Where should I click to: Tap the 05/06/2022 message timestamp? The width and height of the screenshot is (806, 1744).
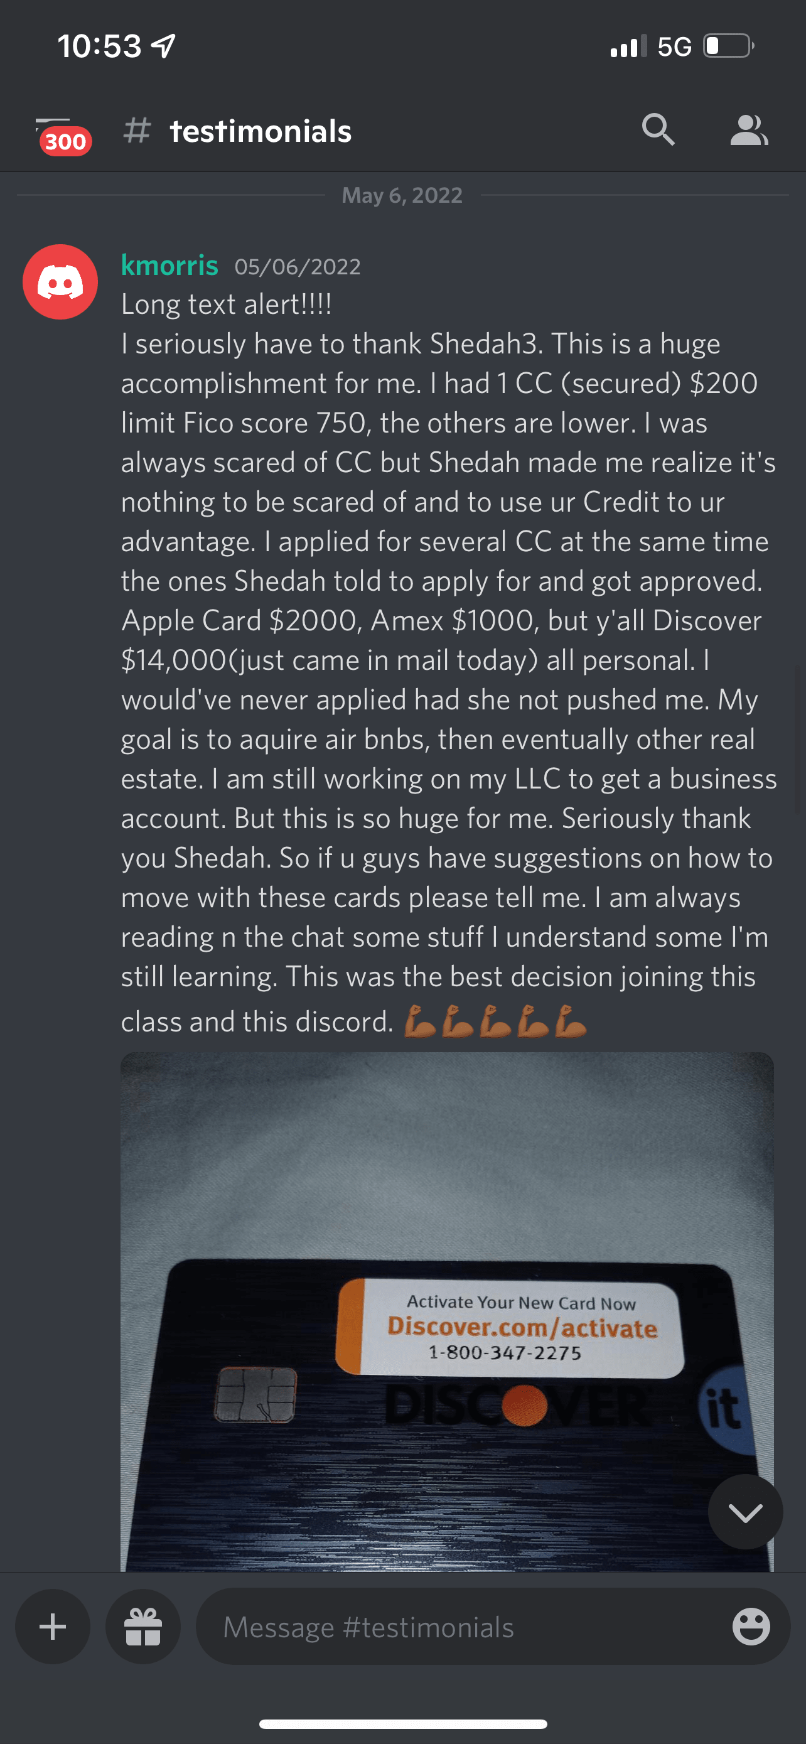click(x=298, y=267)
